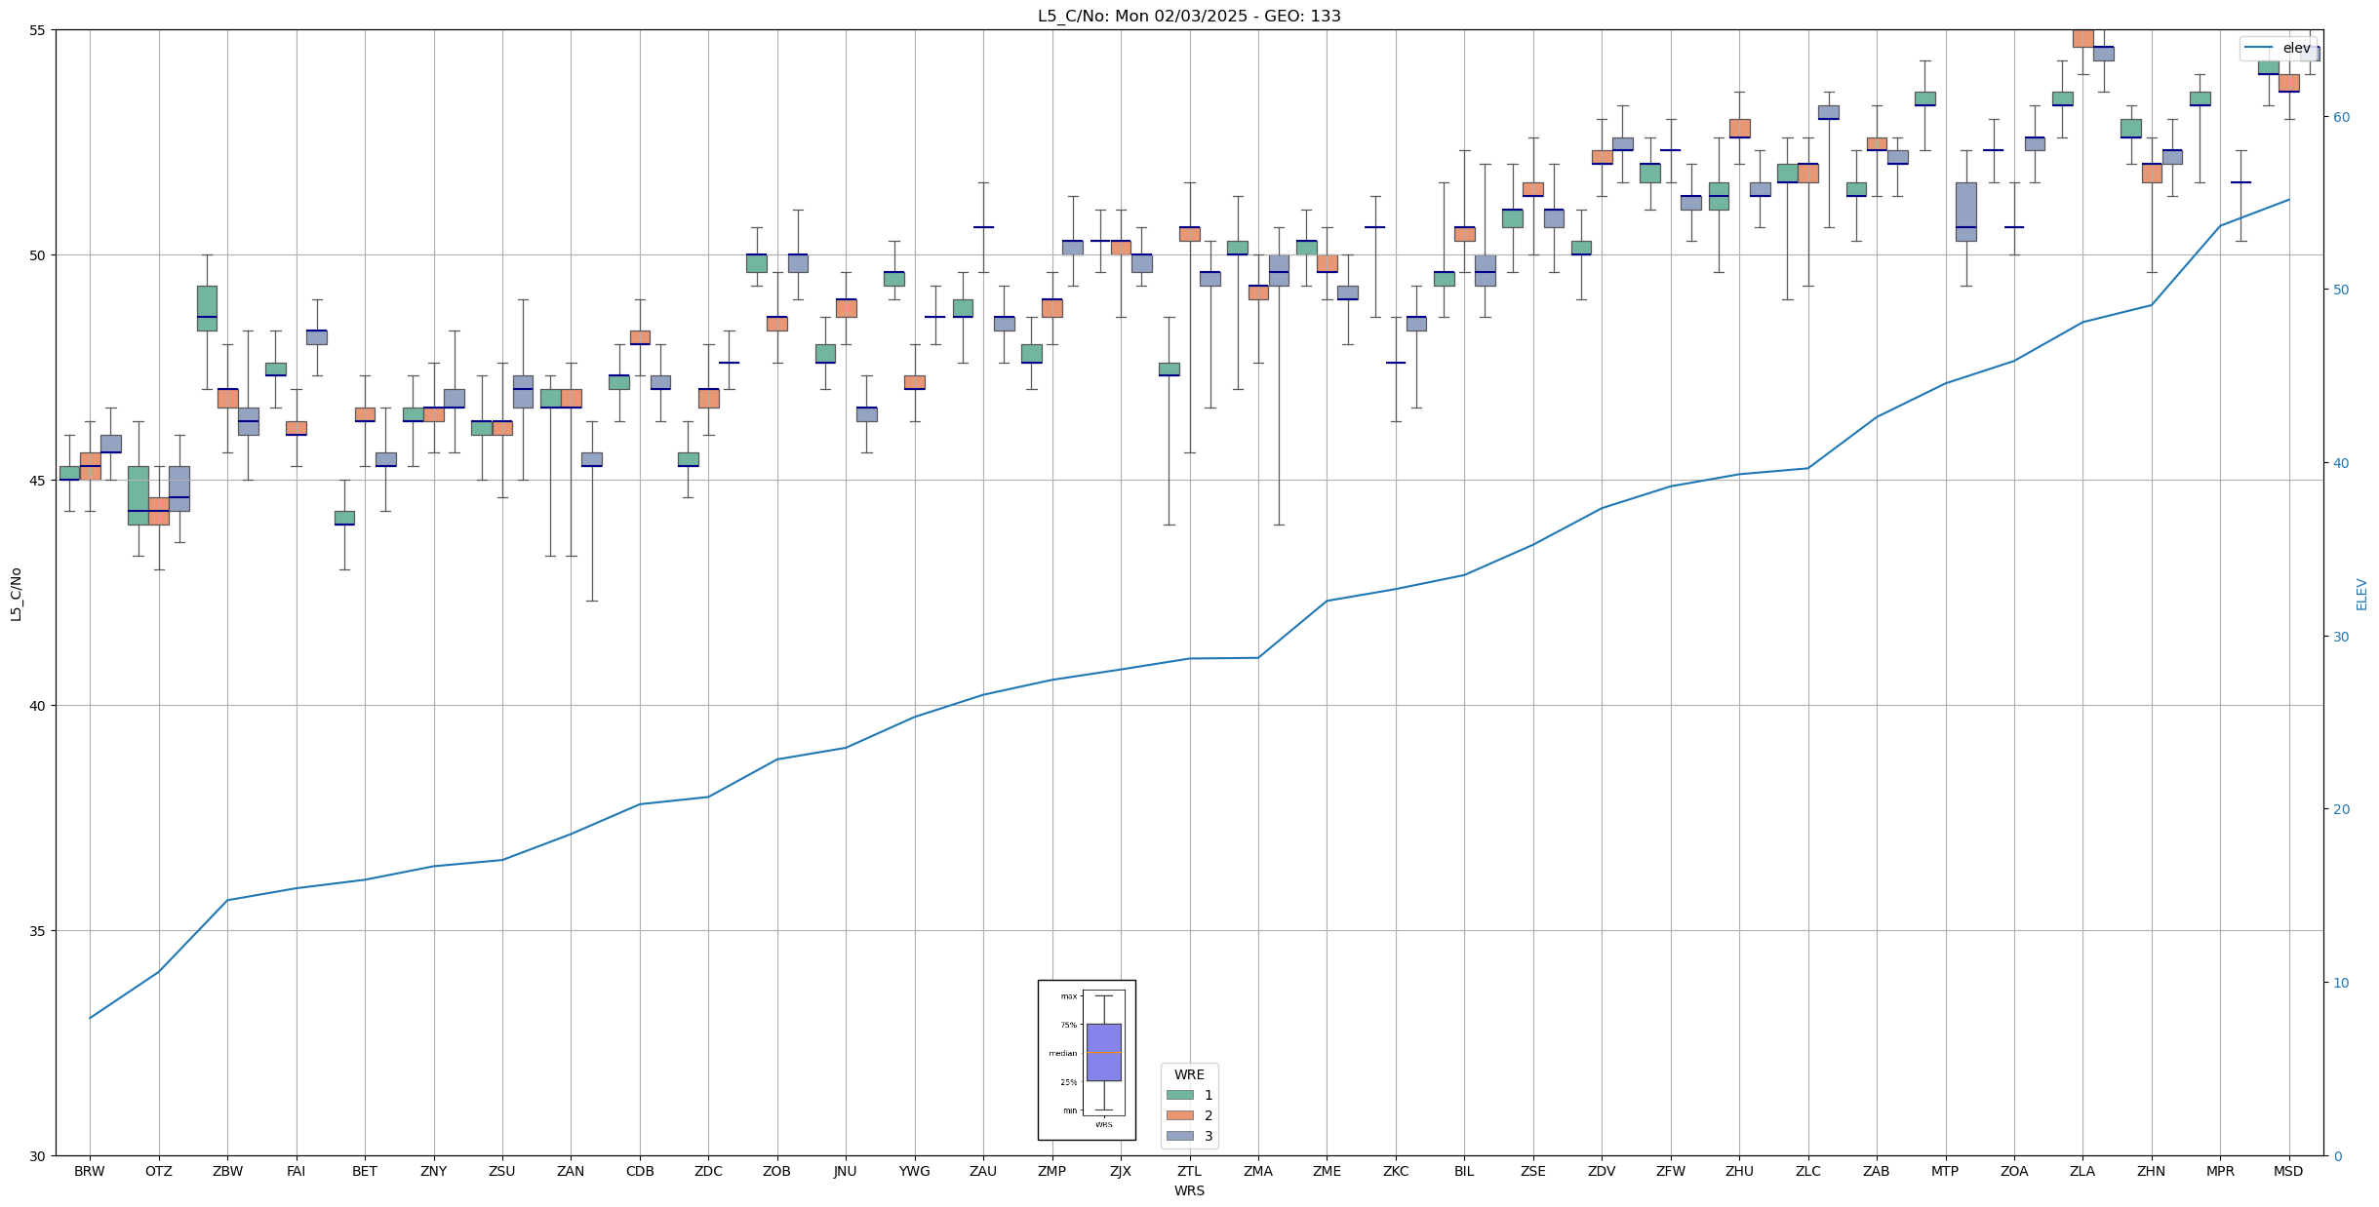The width and height of the screenshot is (2379, 1207).
Task: Click the WRS x-axis title
Action: [x=1189, y=1191]
